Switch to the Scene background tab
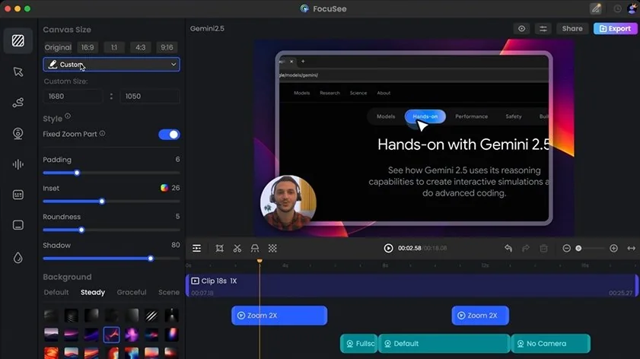This screenshot has height=359, width=640. 169,292
